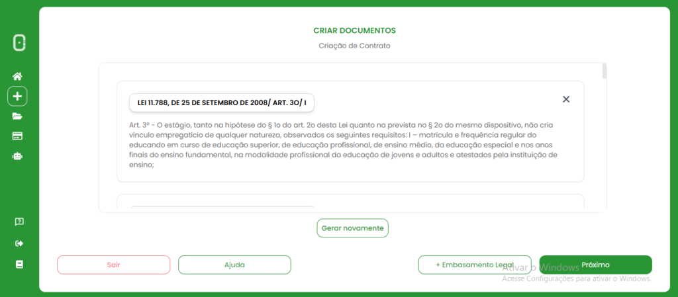Open the robot assistant icon
Screen dimensions: 678x297
[18, 157]
